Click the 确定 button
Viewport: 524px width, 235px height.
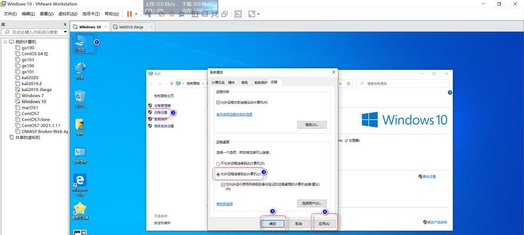point(273,224)
